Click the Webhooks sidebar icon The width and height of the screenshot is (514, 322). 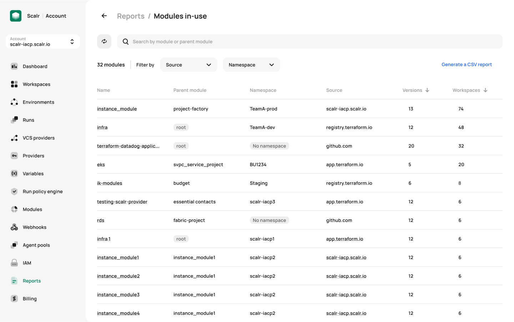[14, 227]
